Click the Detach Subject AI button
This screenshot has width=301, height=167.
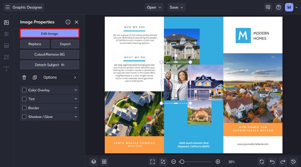(49, 65)
